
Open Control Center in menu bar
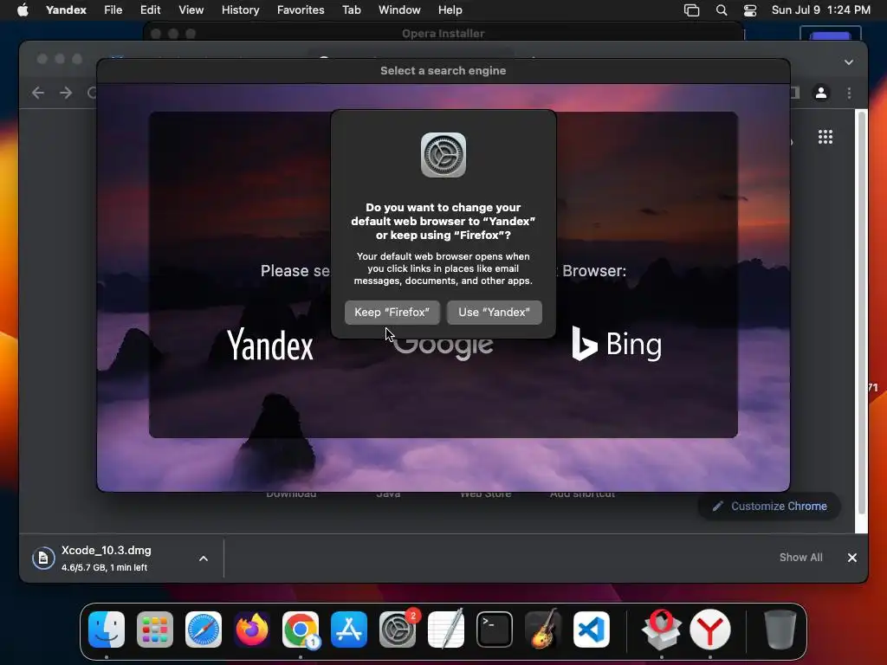750,10
